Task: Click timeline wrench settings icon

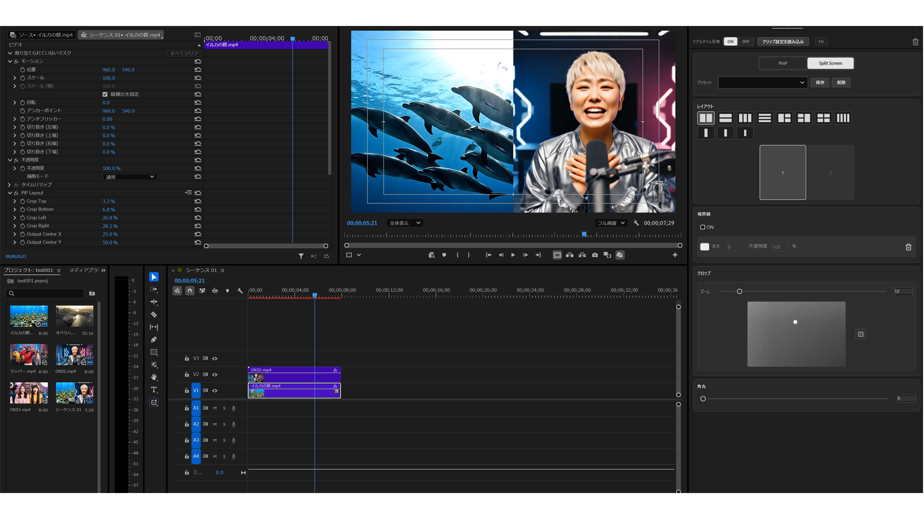Action: [x=240, y=291]
